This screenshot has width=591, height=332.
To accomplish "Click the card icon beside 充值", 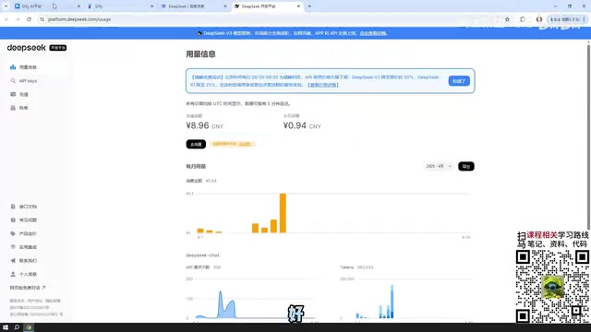I will (13, 94).
